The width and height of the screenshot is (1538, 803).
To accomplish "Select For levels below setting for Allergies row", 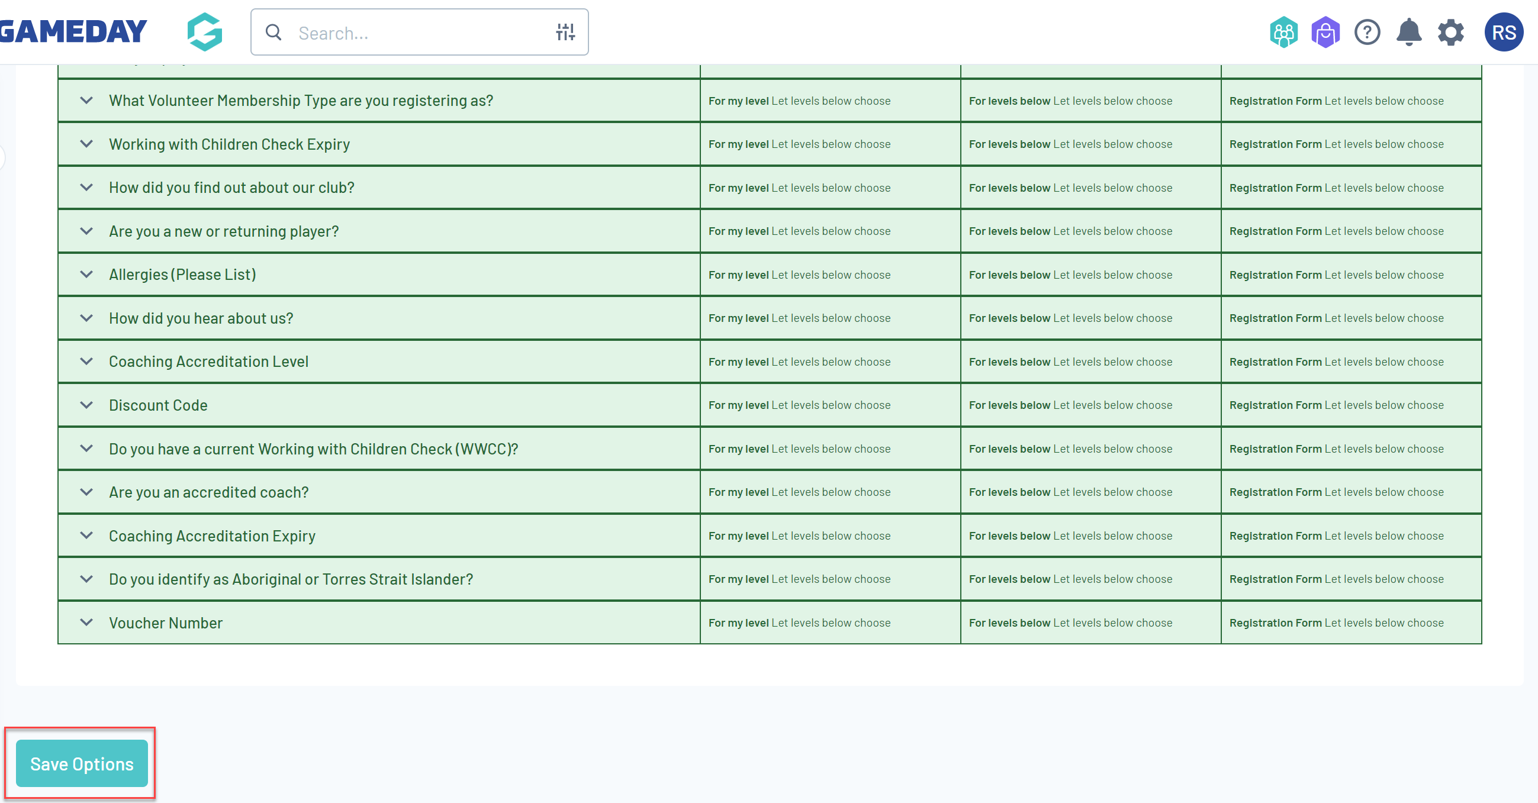I will point(1070,275).
